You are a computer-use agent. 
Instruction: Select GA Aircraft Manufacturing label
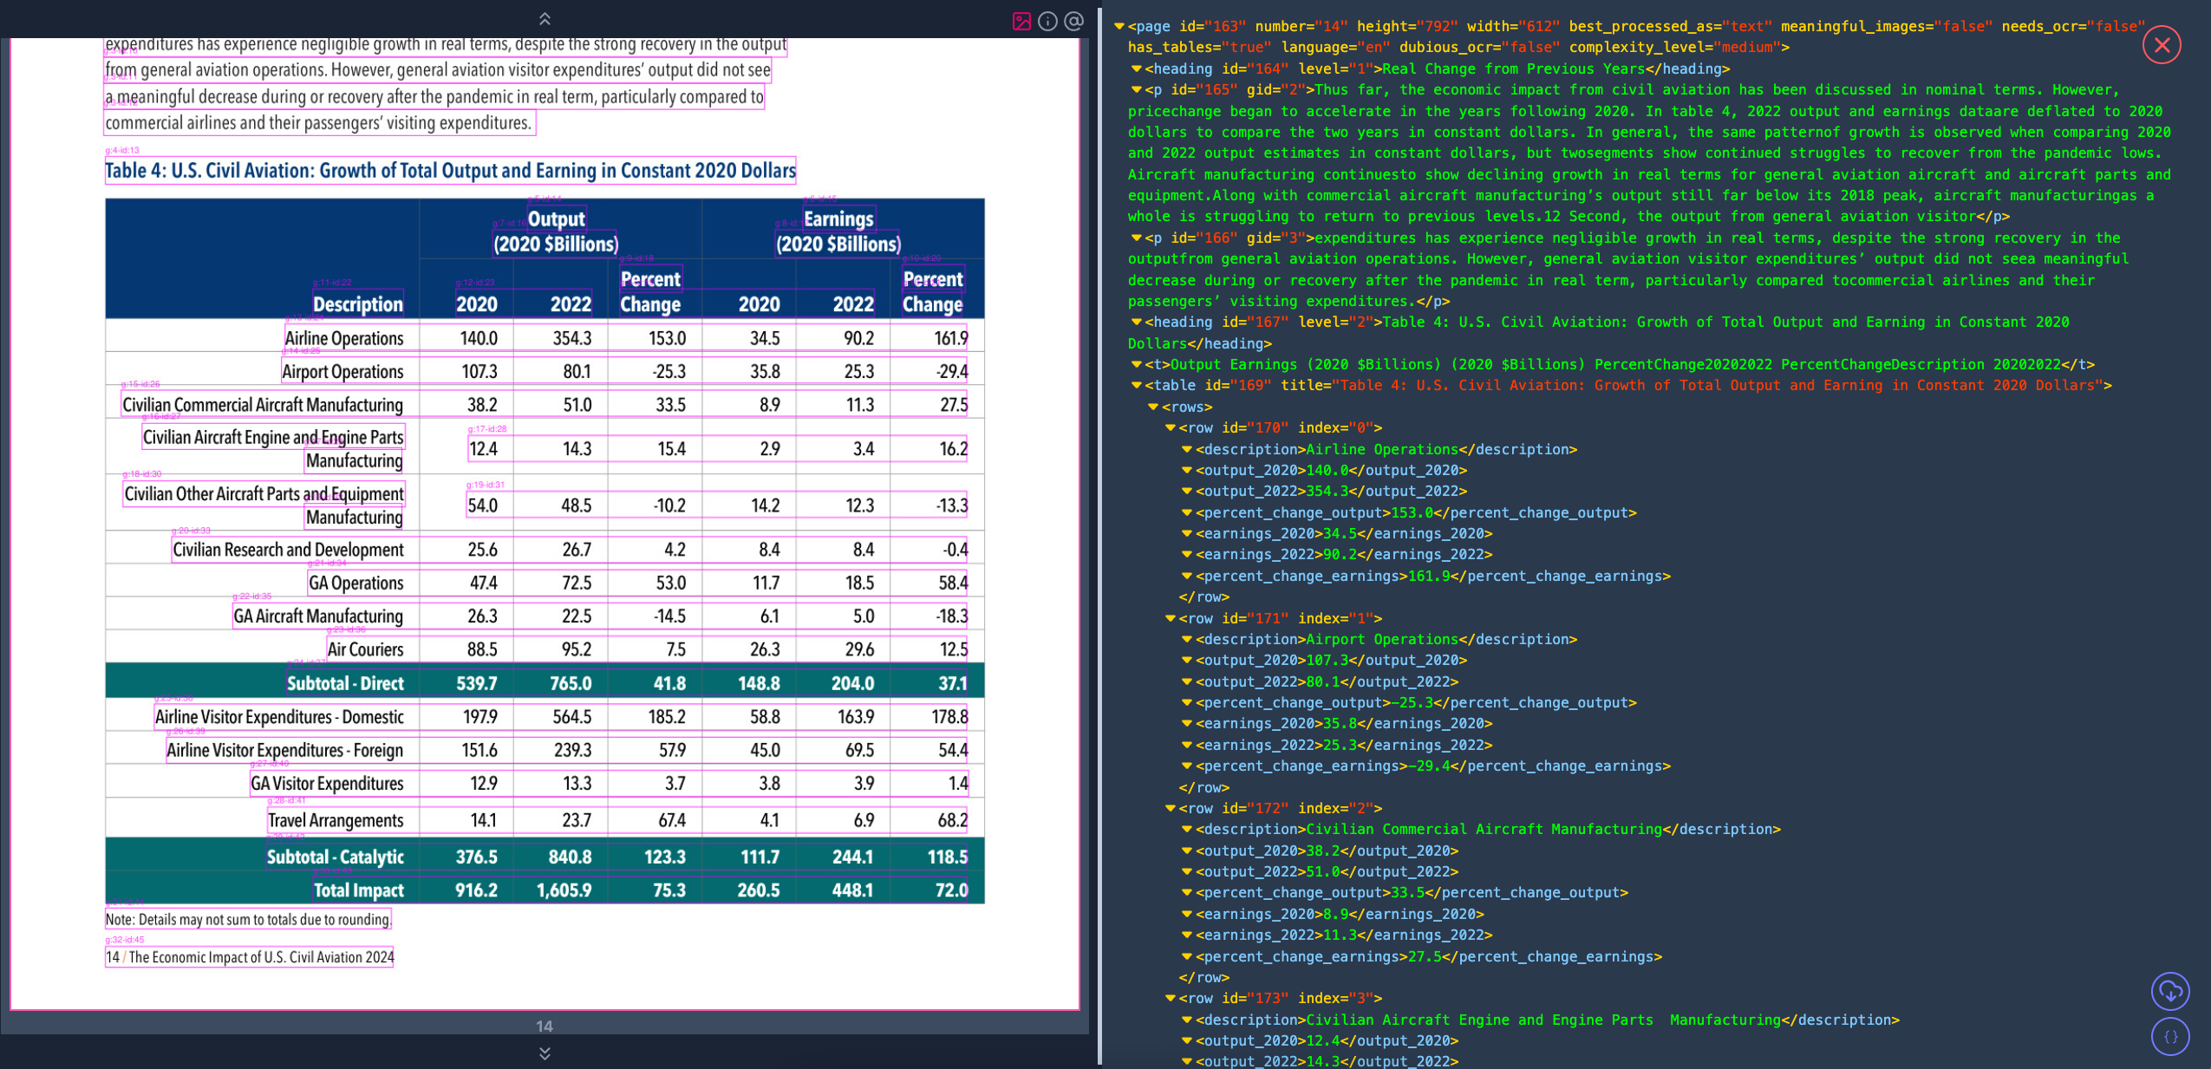click(318, 616)
